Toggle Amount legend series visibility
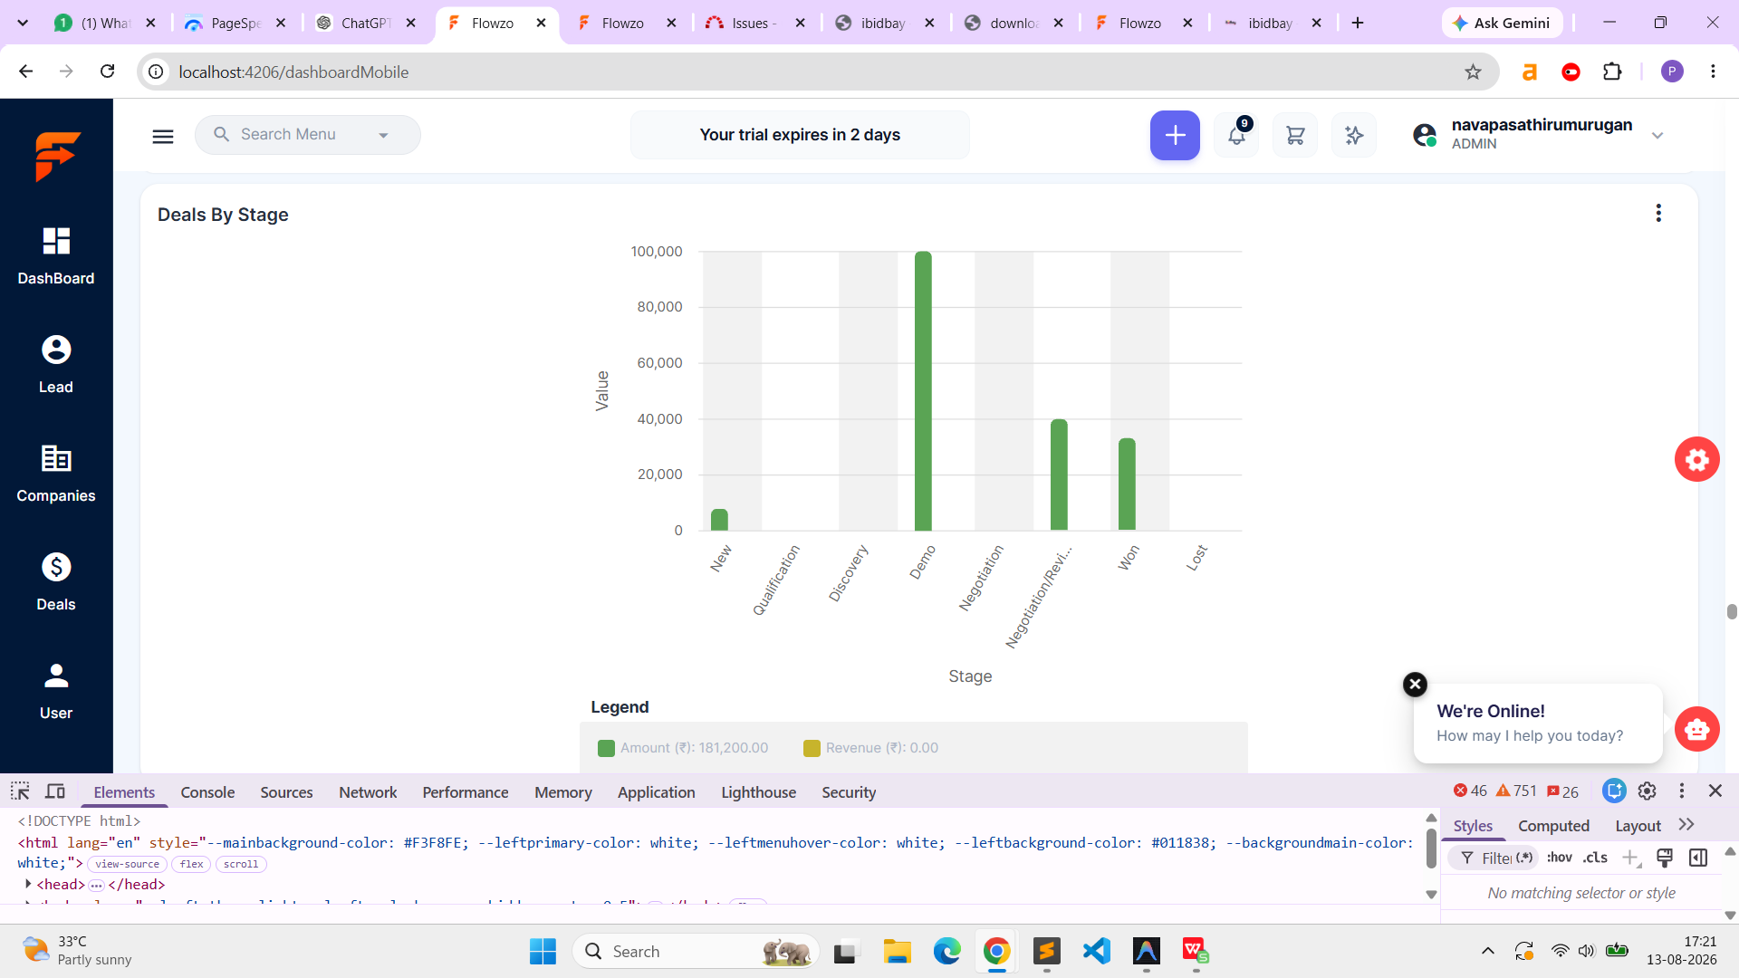Viewport: 1739px width, 978px height. (x=683, y=748)
